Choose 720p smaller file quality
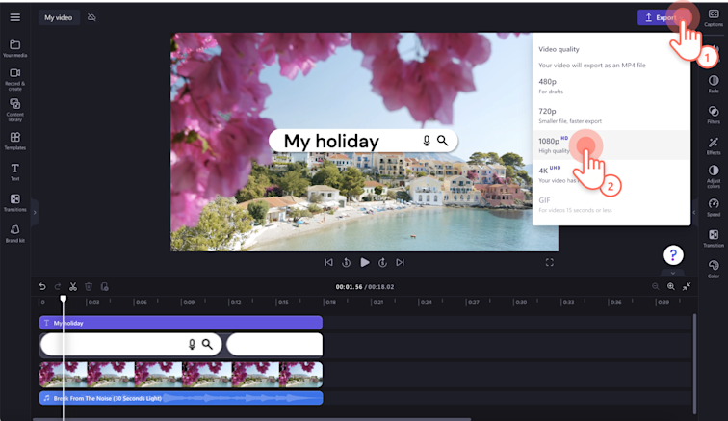Image resolution: width=728 pixels, height=421 pixels. [x=611, y=116]
